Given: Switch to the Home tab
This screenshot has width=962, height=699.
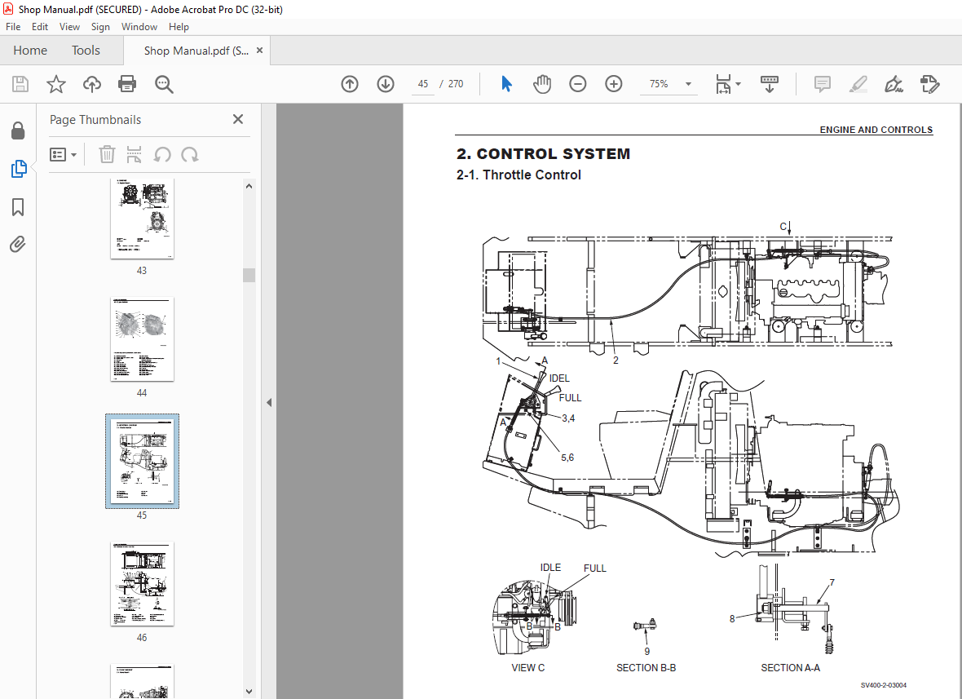Looking at the screenshot, I should click(30, 51).
